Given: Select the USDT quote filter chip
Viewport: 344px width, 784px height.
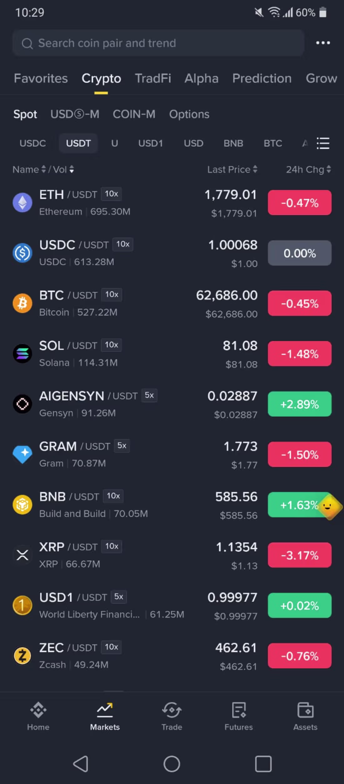Looking at the screenshot, I should click(78, 143).
